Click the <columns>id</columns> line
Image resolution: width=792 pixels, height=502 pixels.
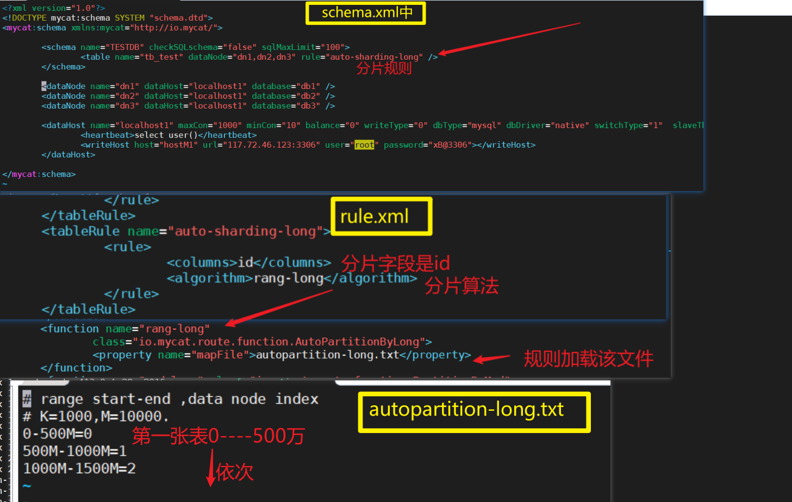point(248,263)
